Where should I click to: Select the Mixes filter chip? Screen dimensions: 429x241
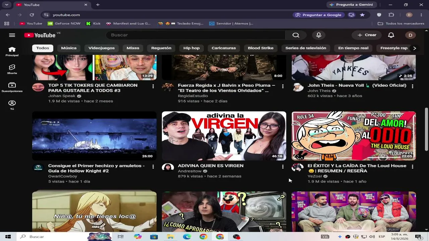click(133, 48)
